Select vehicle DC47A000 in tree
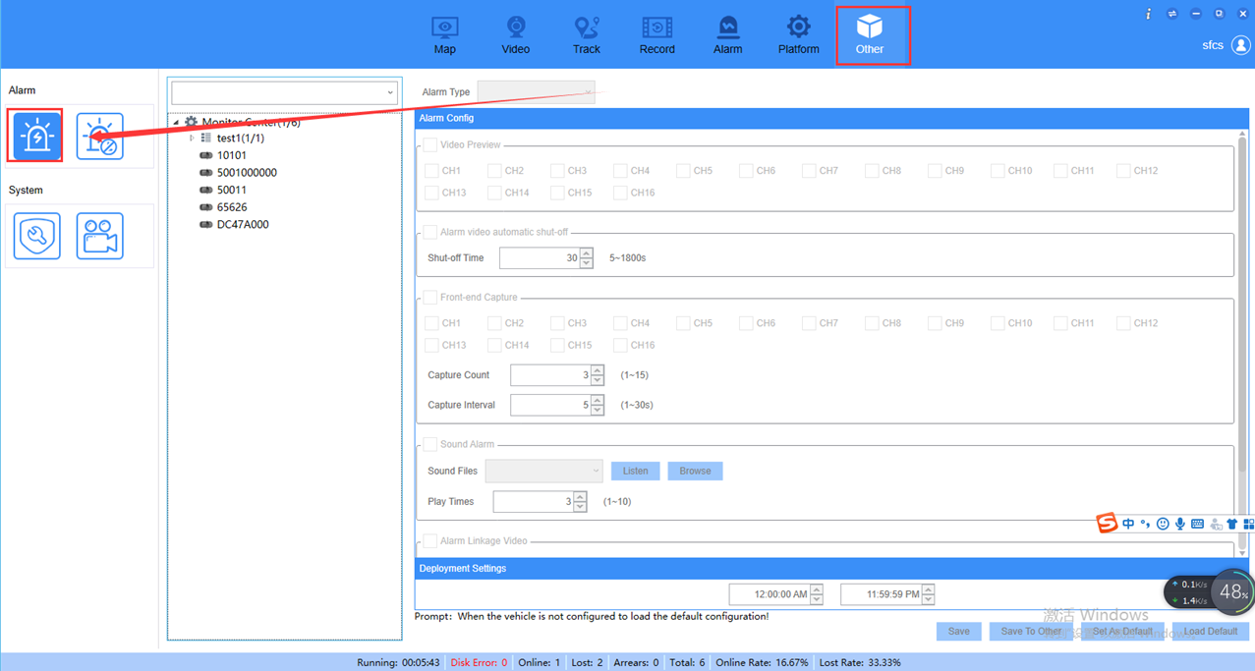This screenshot has width=1255, height=671. [243, 225]
